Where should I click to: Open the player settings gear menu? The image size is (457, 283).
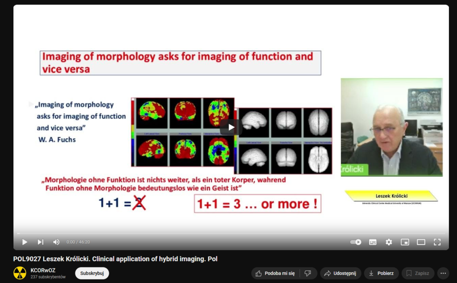pyautogui.click(x=389, y=242)
